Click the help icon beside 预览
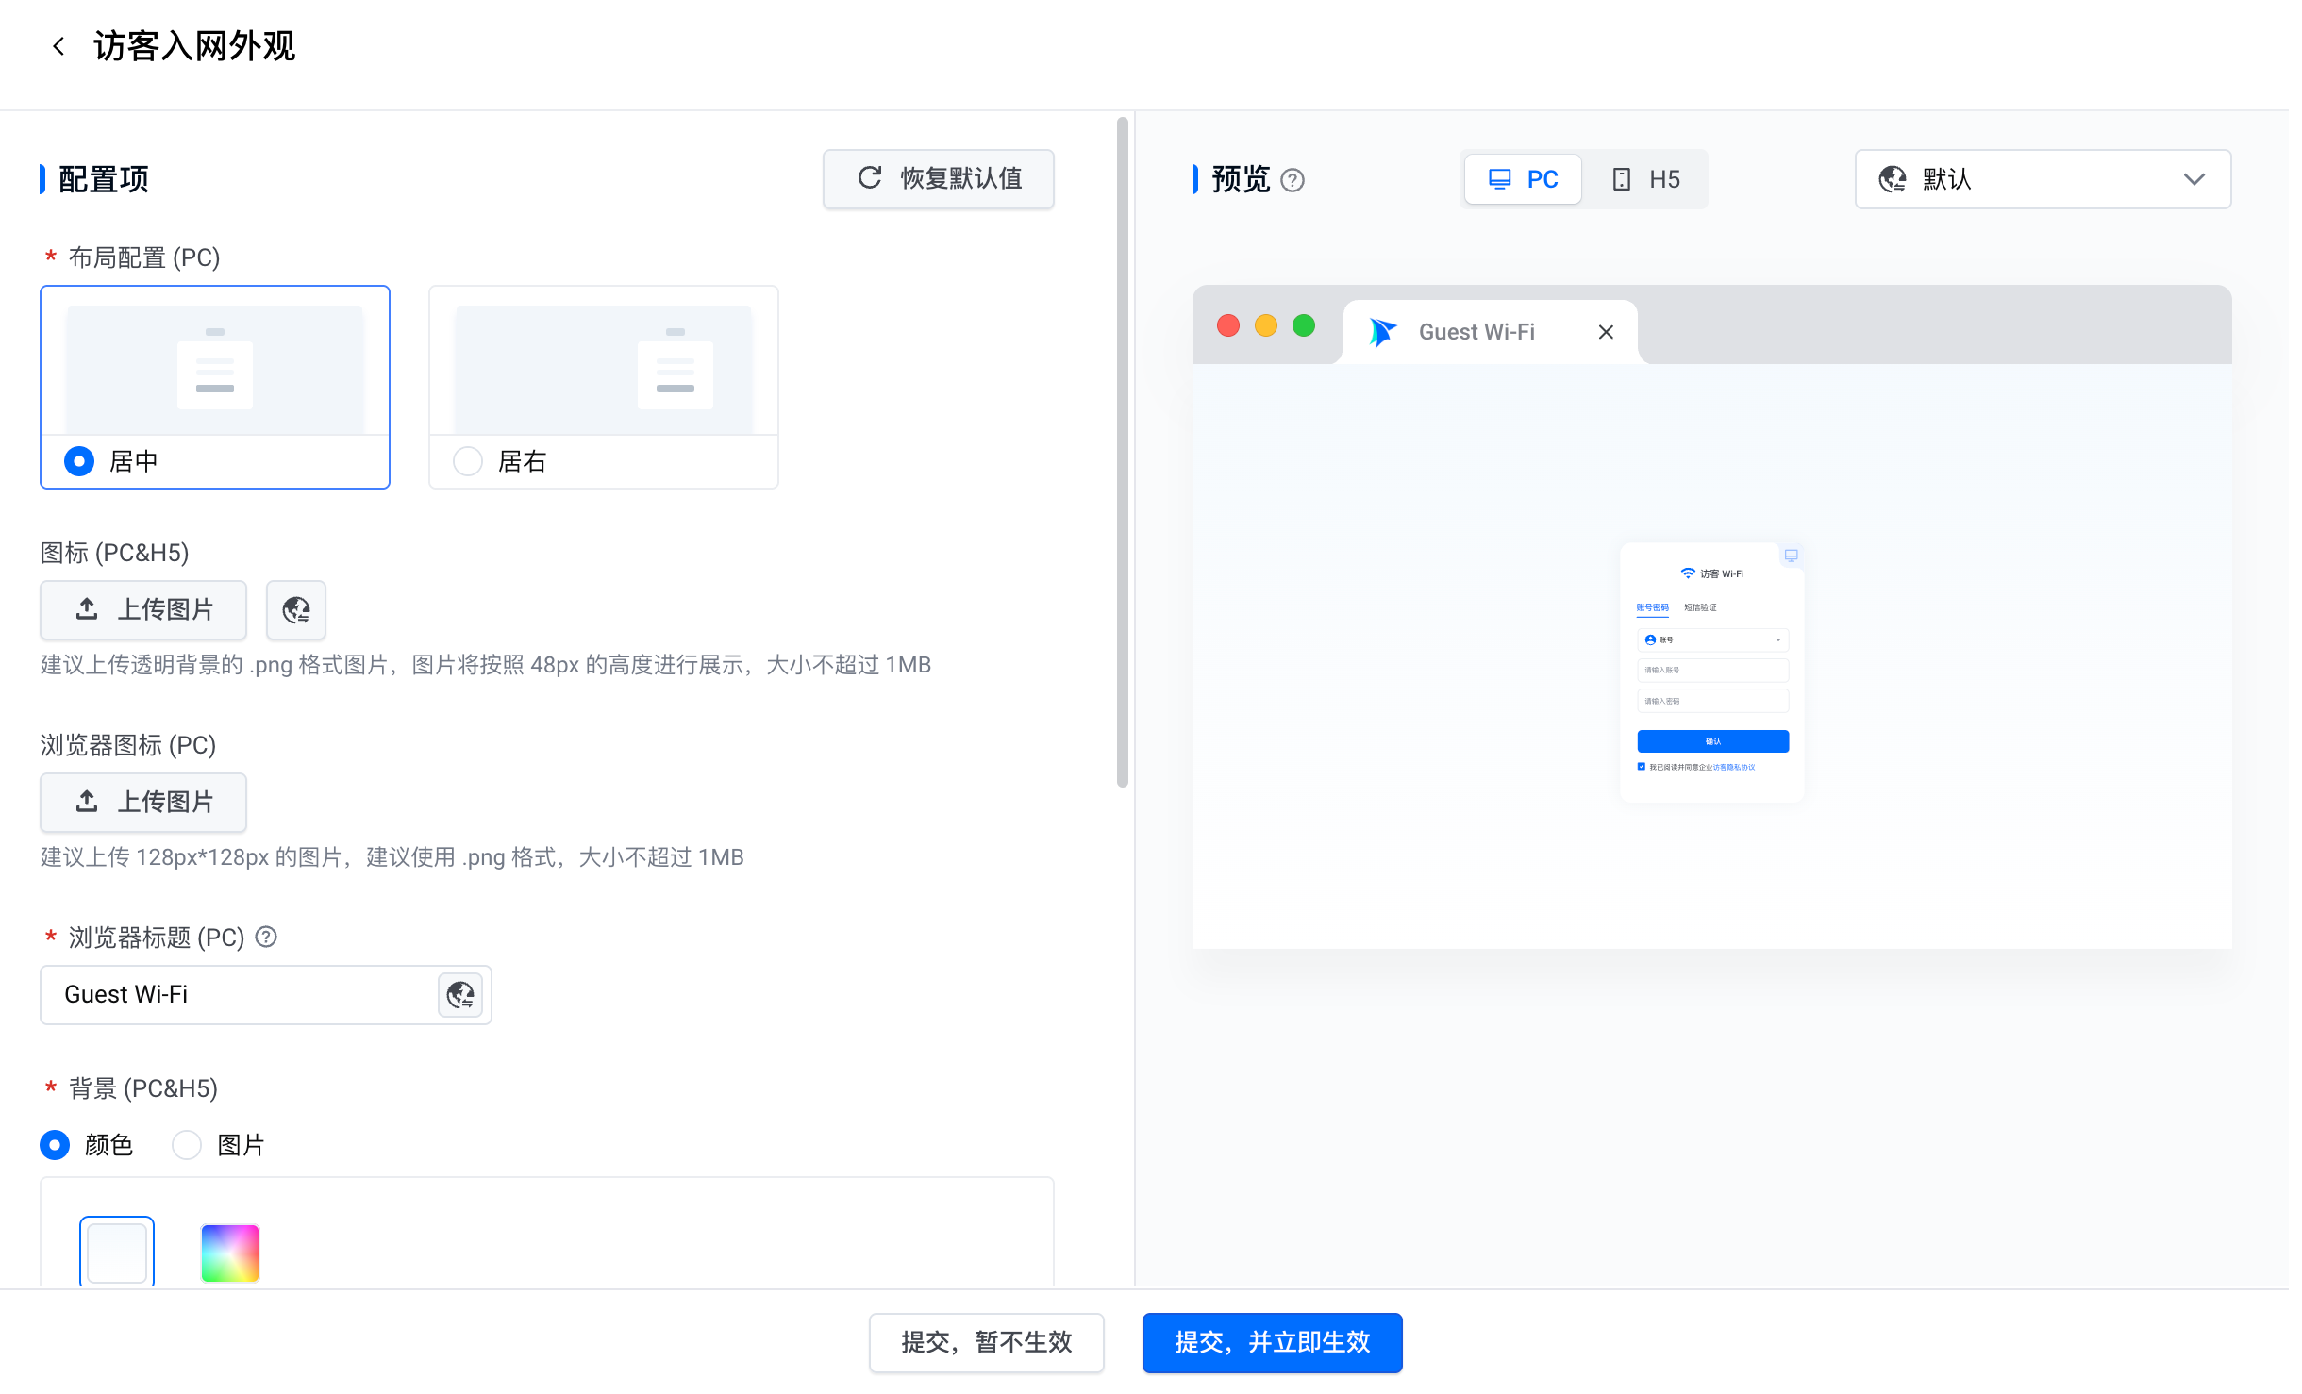 [x=1293, y=180]
